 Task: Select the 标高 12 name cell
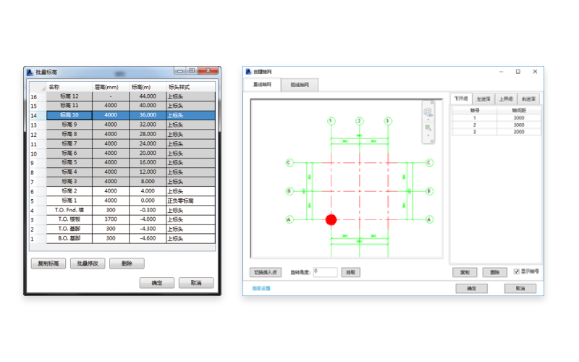click(x=69, y=96)
